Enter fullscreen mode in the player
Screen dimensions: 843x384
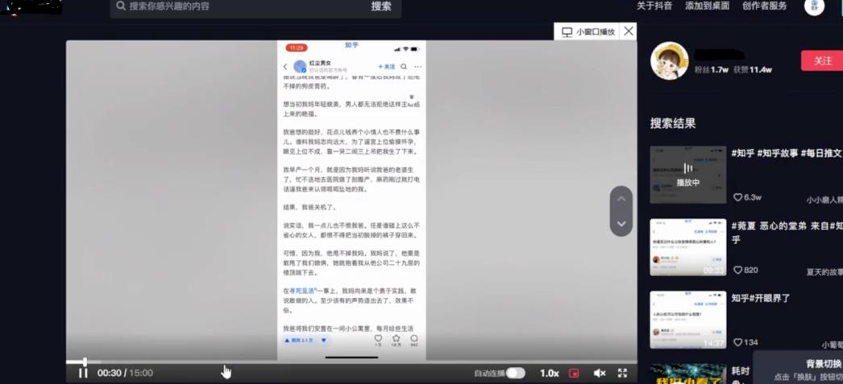click(622, 373)
